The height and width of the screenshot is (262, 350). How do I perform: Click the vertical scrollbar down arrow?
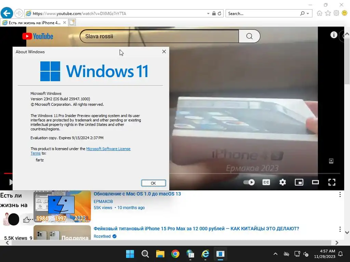[x=347, y=232]
